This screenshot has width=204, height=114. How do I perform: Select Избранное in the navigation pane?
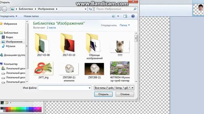point(10,24)
